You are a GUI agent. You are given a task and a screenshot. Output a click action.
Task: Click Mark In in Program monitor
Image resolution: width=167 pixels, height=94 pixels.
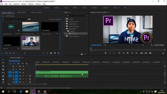click(x=110, y=53)
